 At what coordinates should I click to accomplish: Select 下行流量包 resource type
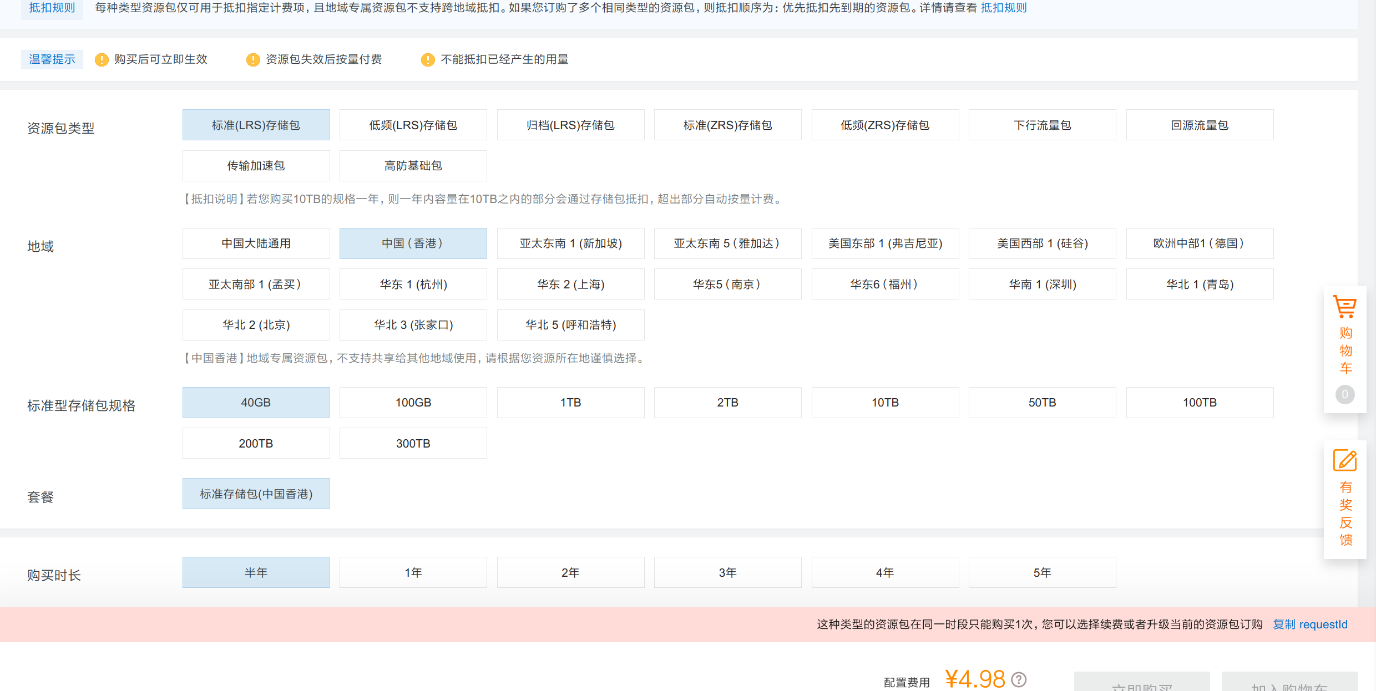pos(1042,125)
